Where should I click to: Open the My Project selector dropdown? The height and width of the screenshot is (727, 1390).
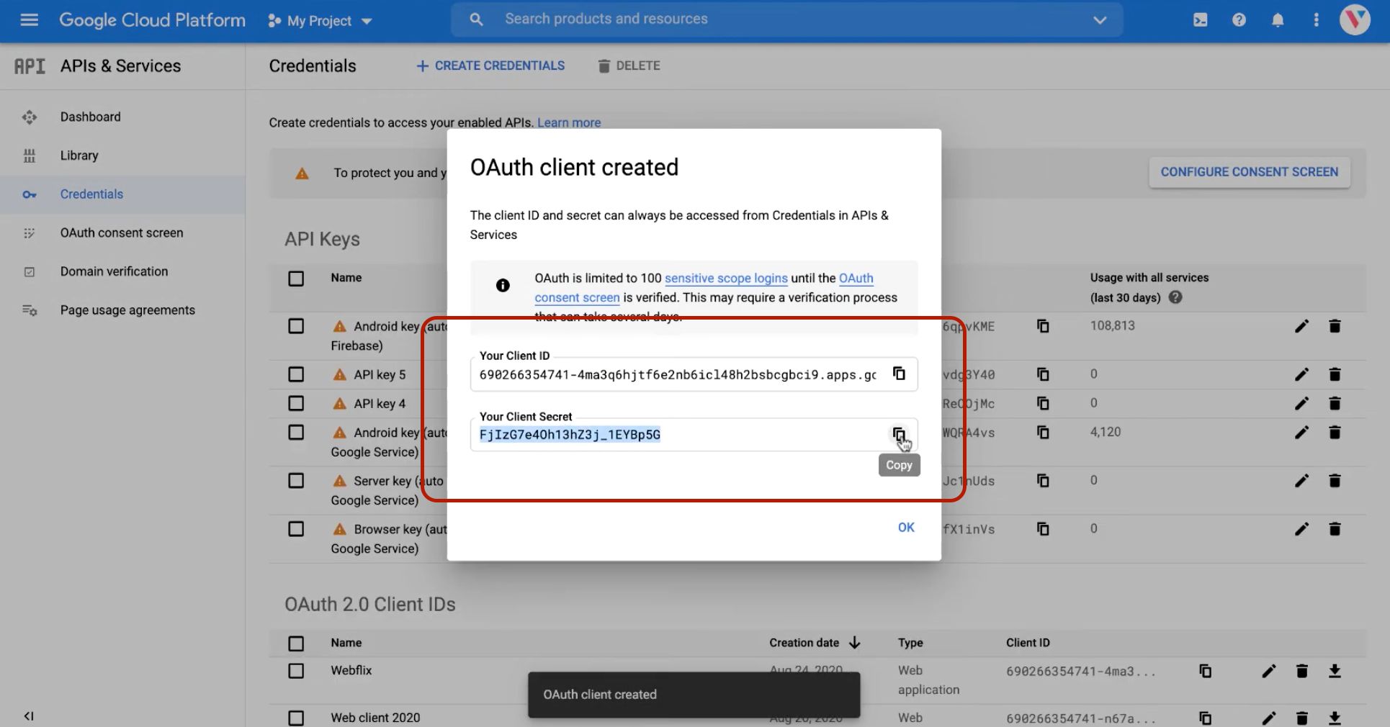pos(320,21)
